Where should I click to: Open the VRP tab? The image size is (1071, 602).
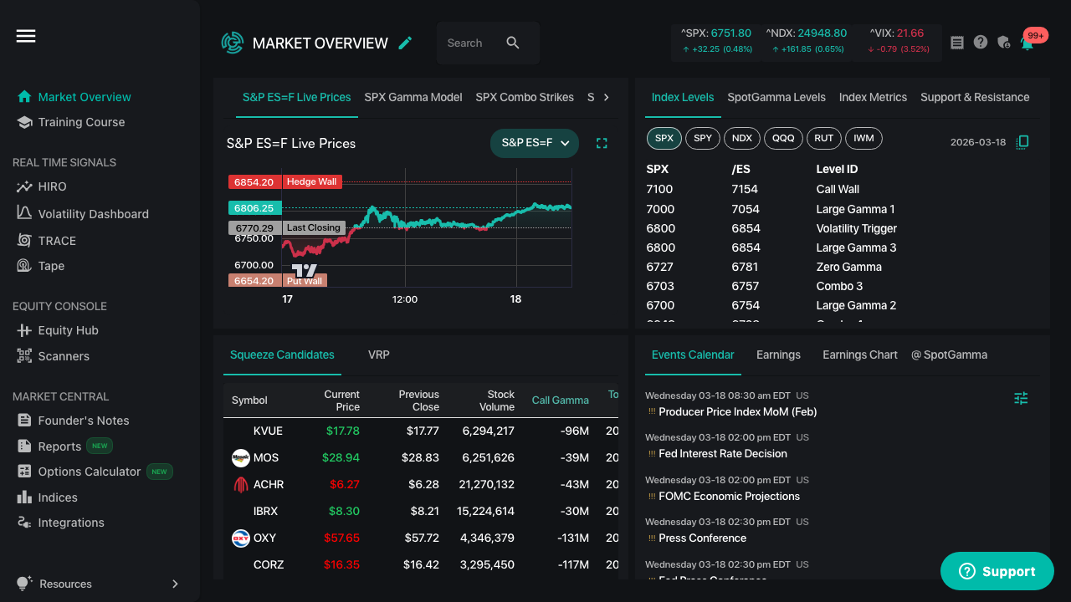coord(379,355)
